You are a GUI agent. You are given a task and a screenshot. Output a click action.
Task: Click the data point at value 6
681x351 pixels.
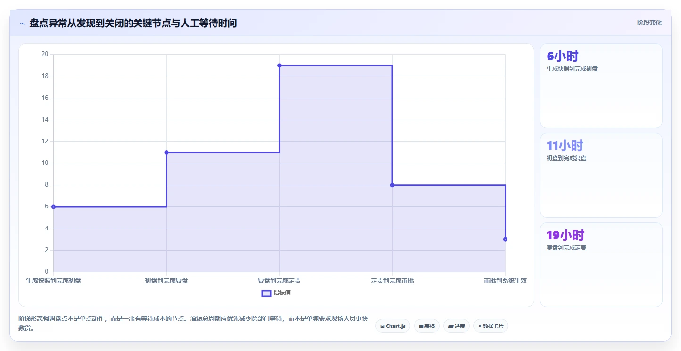53,207
